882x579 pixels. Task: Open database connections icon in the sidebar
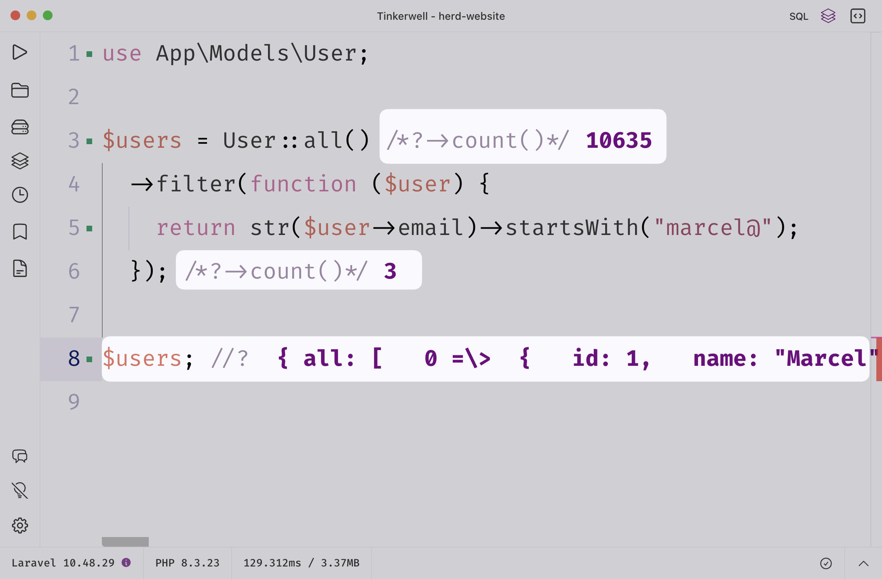point(19,127)
